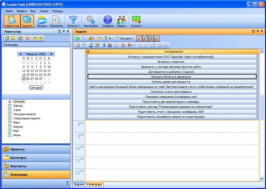This screenshot has height=189, width=266.
Task: Click the orange folder add-subitem icon in Навигатор
Action: point(13,39)
